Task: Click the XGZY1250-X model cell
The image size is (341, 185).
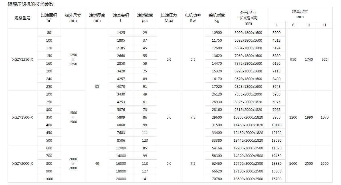Action: click(23, 60)
